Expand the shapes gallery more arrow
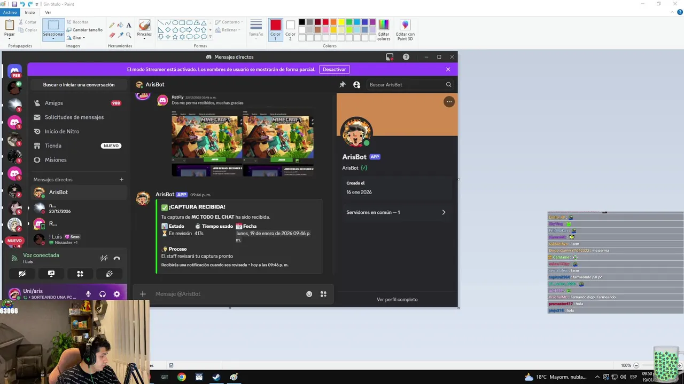 (211, 37)
